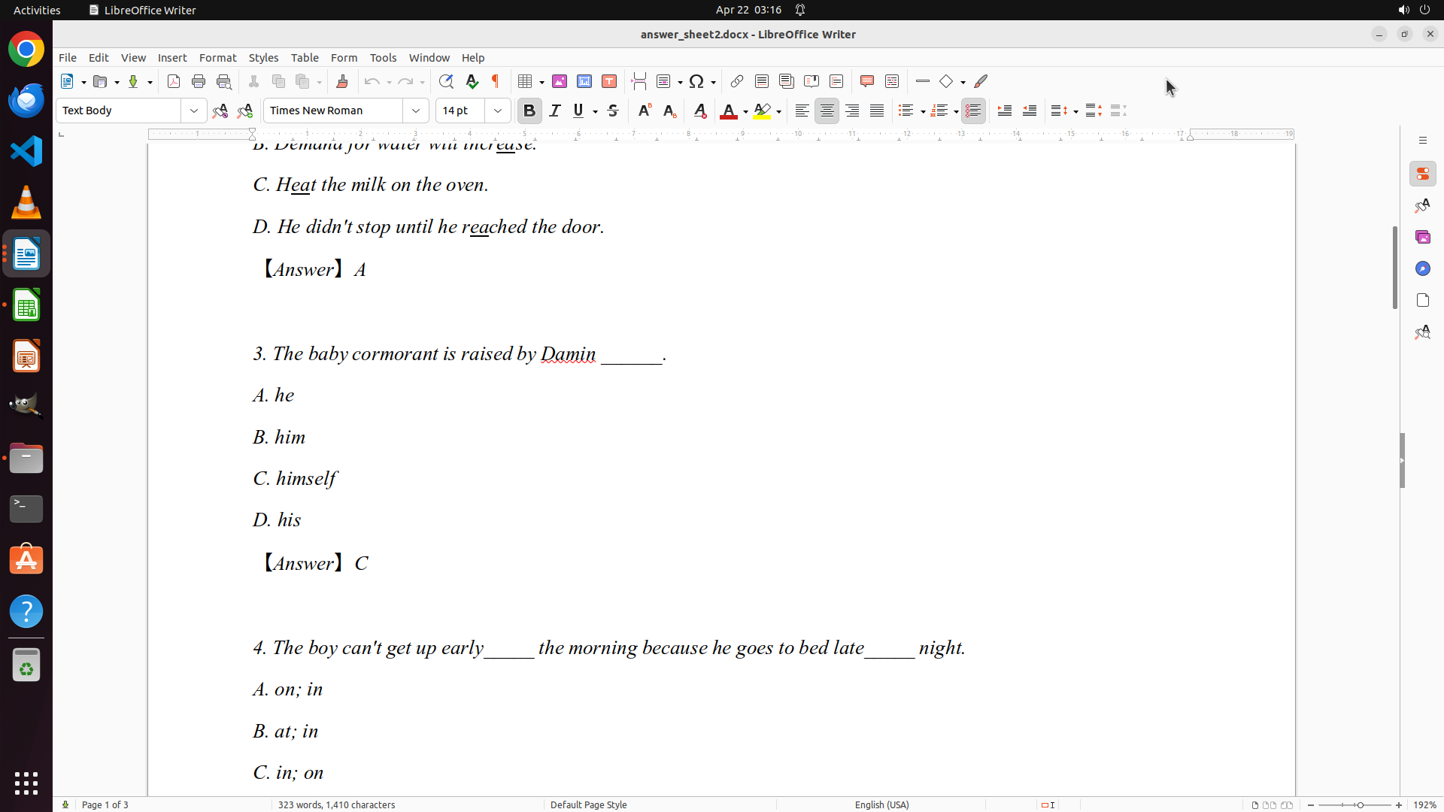Expand the Paragraph Style dropdown
Screen dimensions: 1444x812
click(194, 111)
